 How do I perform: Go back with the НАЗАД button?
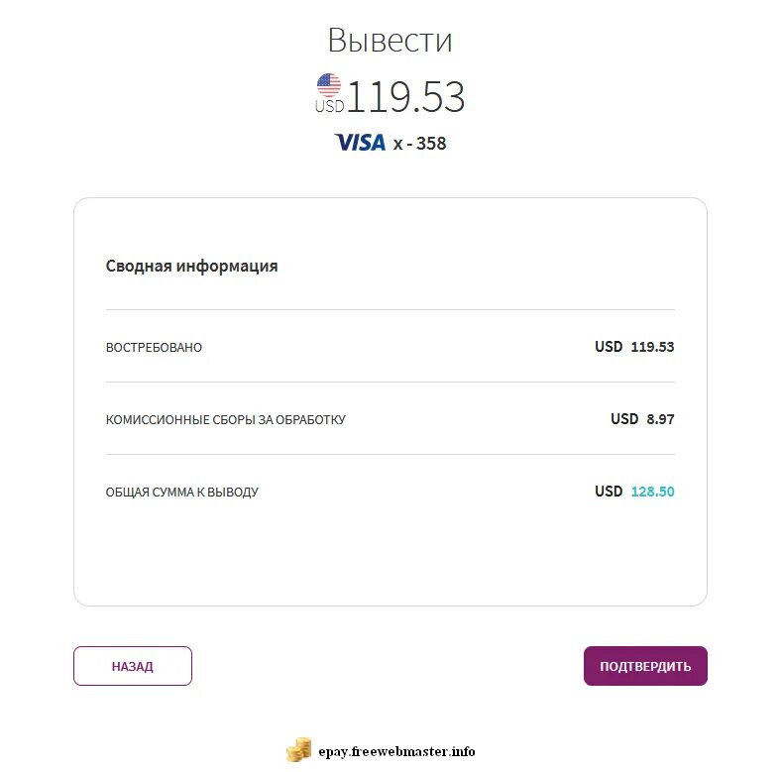pos(133,666)
